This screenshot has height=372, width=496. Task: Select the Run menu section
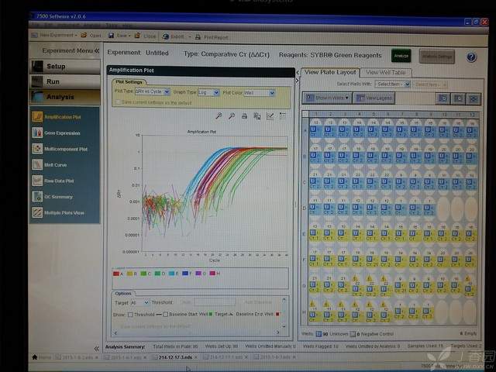coord(65,81)
